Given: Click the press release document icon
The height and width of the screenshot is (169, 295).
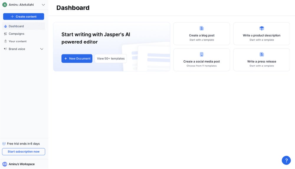Looking at the screenshot, I should [x=261, y=54].
